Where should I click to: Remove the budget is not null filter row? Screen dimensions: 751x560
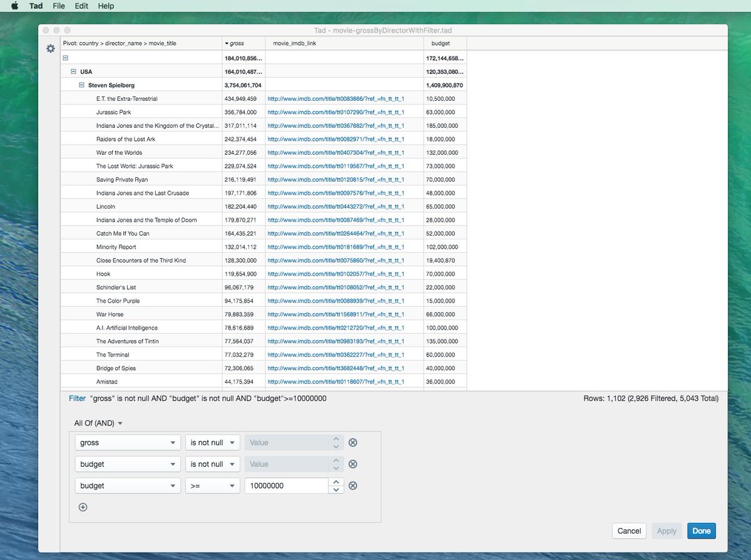[x=352, y=464]
